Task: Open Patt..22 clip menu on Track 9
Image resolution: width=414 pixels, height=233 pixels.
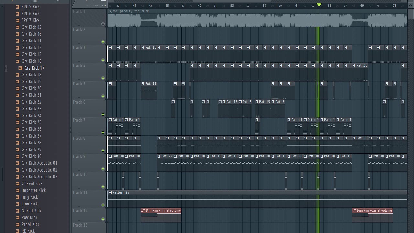Action: [x=159, y=156]
